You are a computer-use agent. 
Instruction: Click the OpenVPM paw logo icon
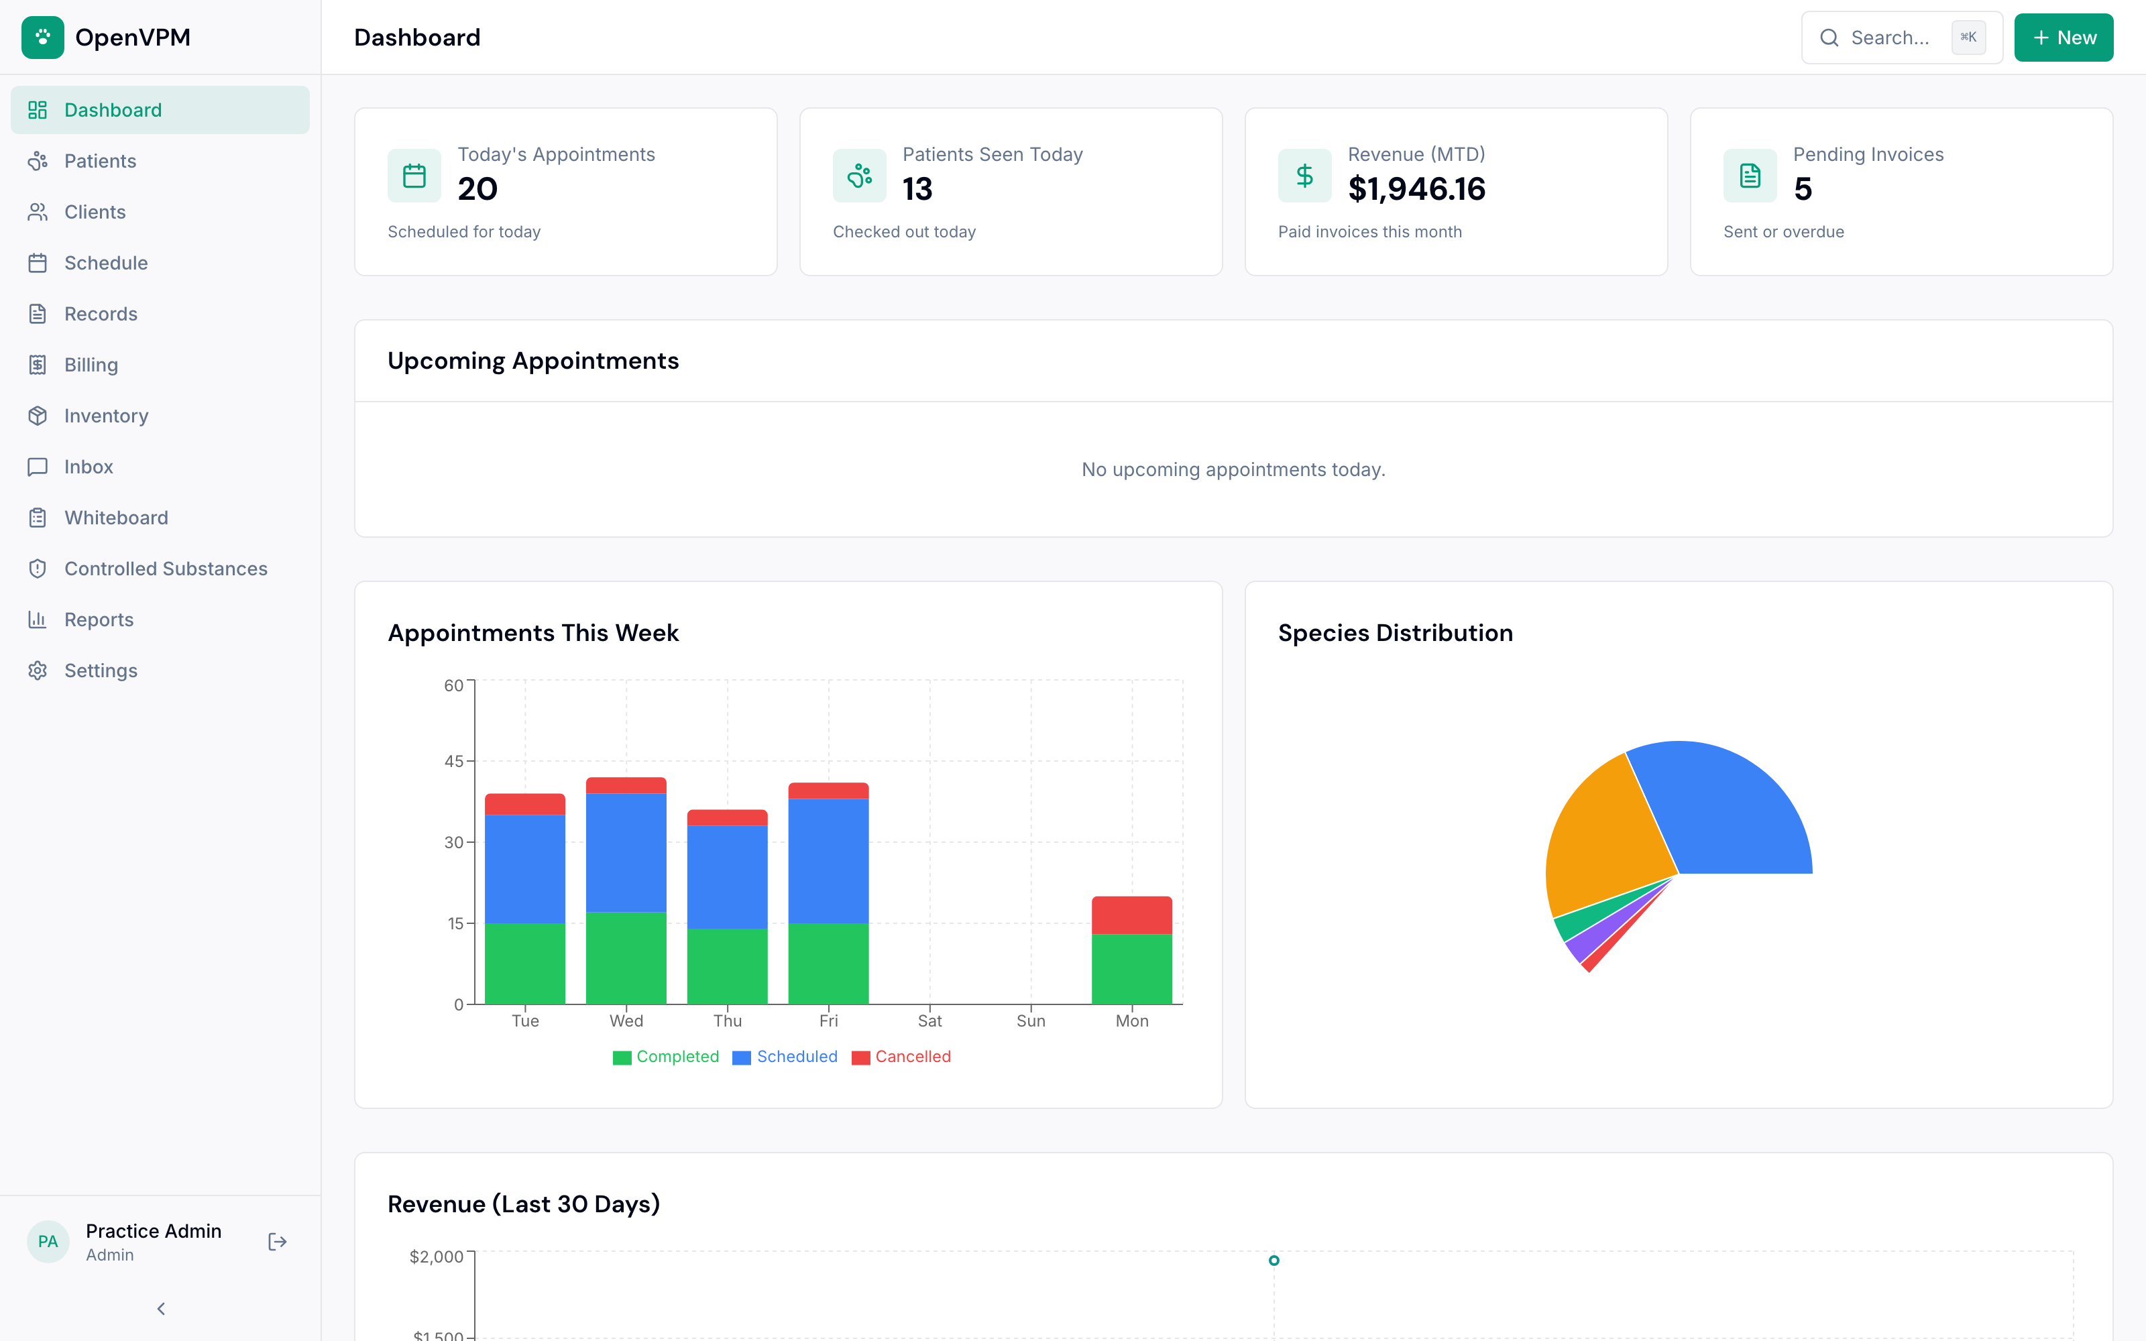(42, 38)
